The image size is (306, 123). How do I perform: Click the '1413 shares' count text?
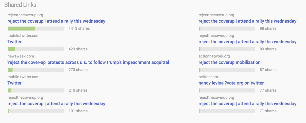(79, 28)
